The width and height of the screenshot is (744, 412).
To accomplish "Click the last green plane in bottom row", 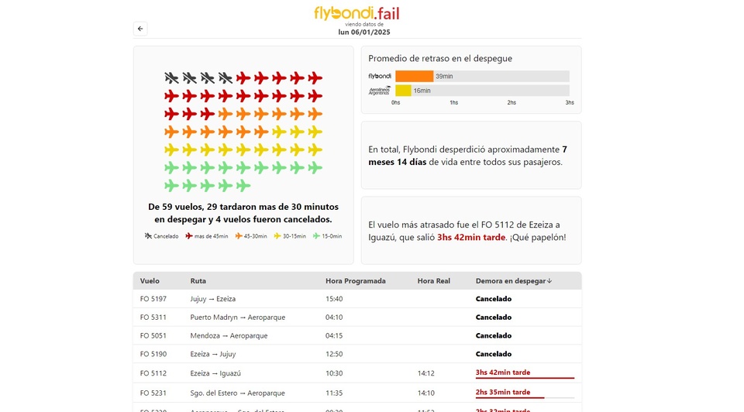I will [x=243, y=186].
